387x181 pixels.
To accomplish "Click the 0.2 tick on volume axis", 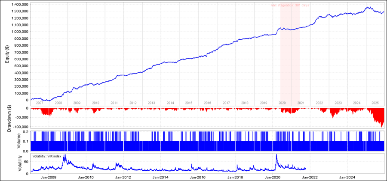I will coord(26,131).
